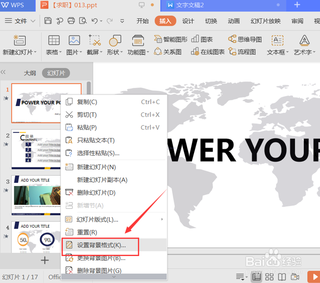Screen dimensions: 320x283
Task: Click the 文本框 text box icon
Action: point(277,40)
